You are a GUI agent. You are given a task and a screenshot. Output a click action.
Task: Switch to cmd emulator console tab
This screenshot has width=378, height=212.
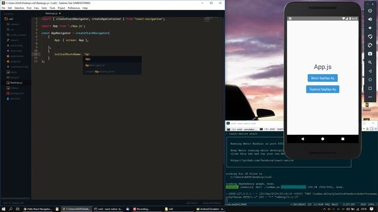tap(242, 130)
